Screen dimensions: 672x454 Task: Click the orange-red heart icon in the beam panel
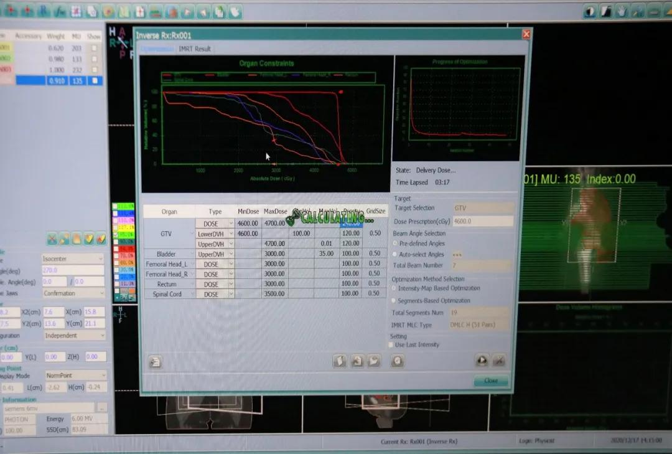coord(101,239)
